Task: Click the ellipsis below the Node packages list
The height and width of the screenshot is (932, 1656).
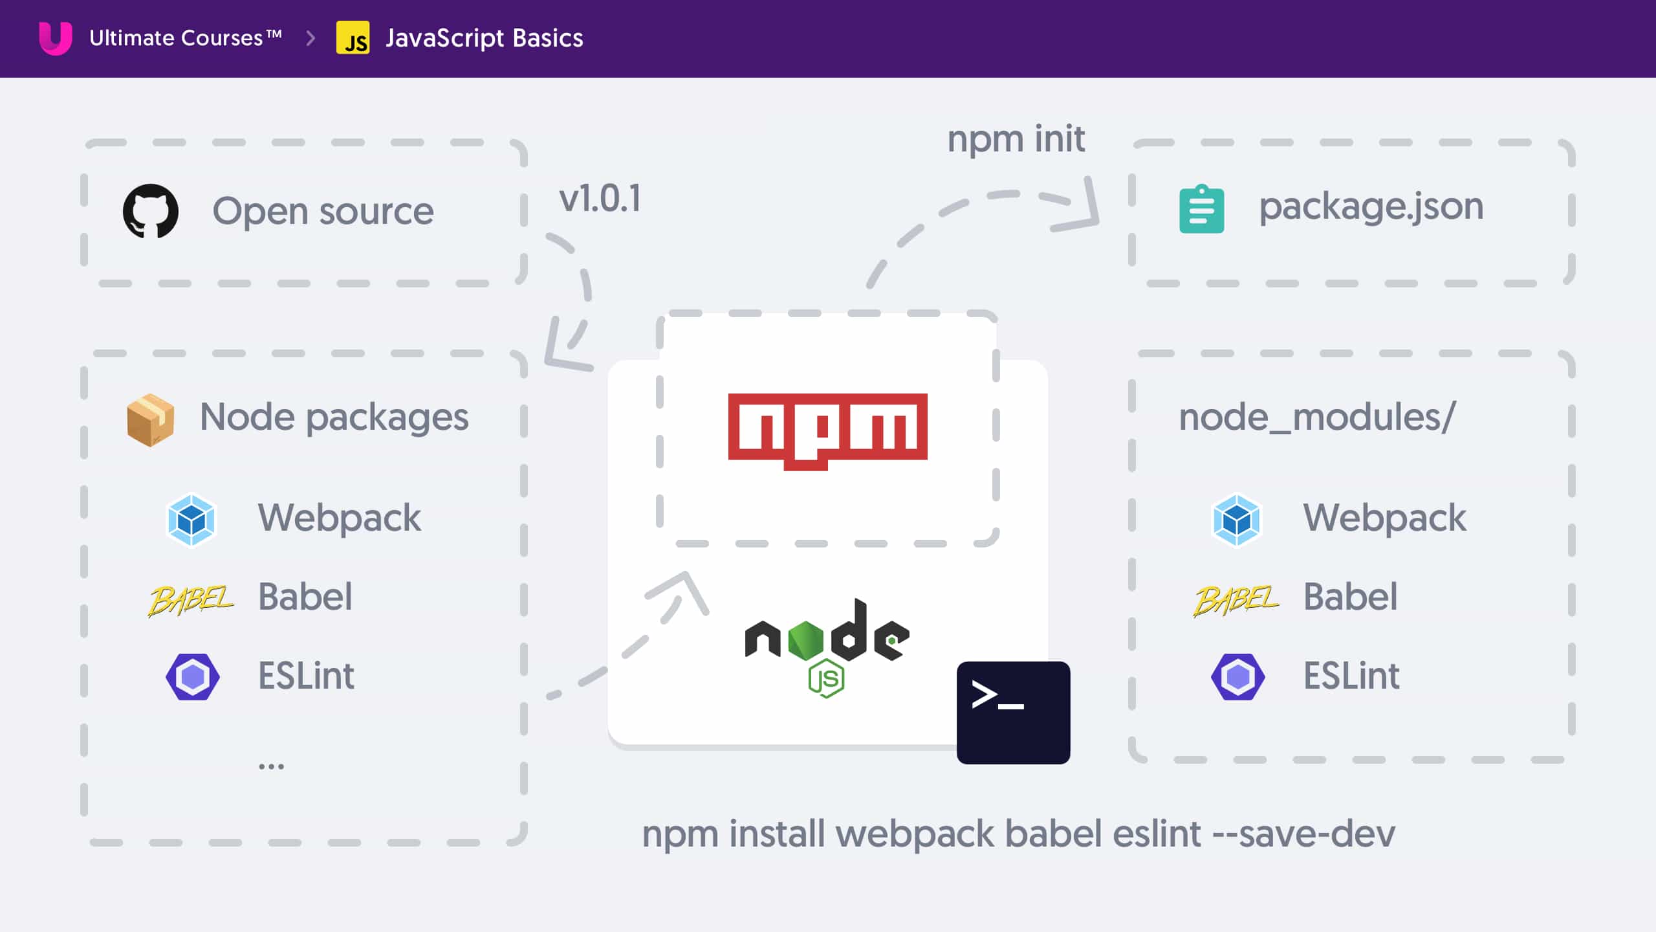Action: (x=271, y=766)
